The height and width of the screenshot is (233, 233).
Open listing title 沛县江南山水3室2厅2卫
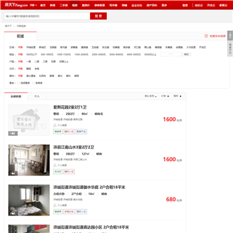click(74, 148)
